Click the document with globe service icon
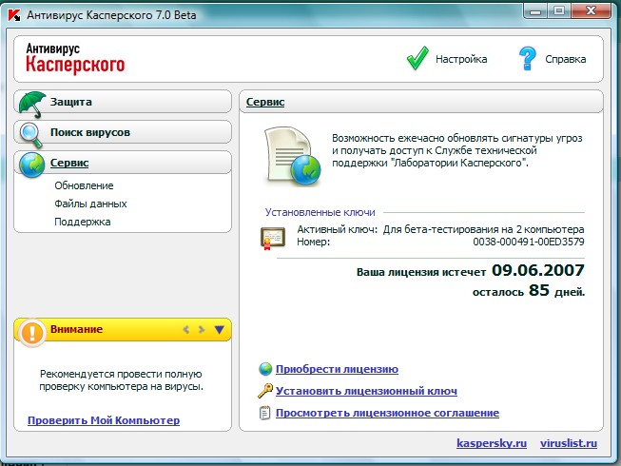This screenshot has height=466, width=621. [x=292, y=157]
